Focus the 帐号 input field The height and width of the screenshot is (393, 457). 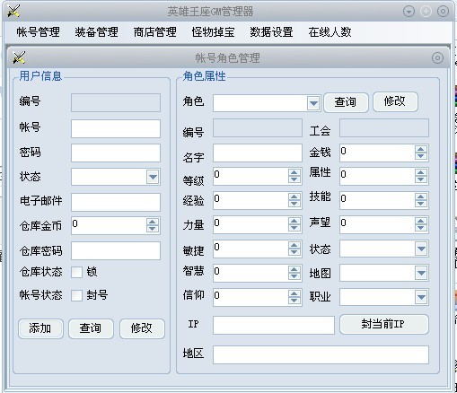click(x=116, y=129)
